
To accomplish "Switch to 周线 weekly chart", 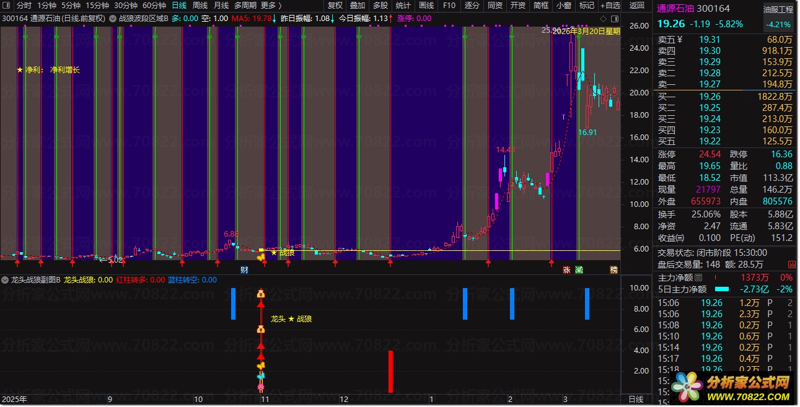I will point(200,6).
